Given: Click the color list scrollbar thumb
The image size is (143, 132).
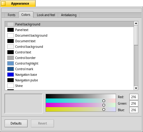Looking at the screenshot, I should [136, 35].
